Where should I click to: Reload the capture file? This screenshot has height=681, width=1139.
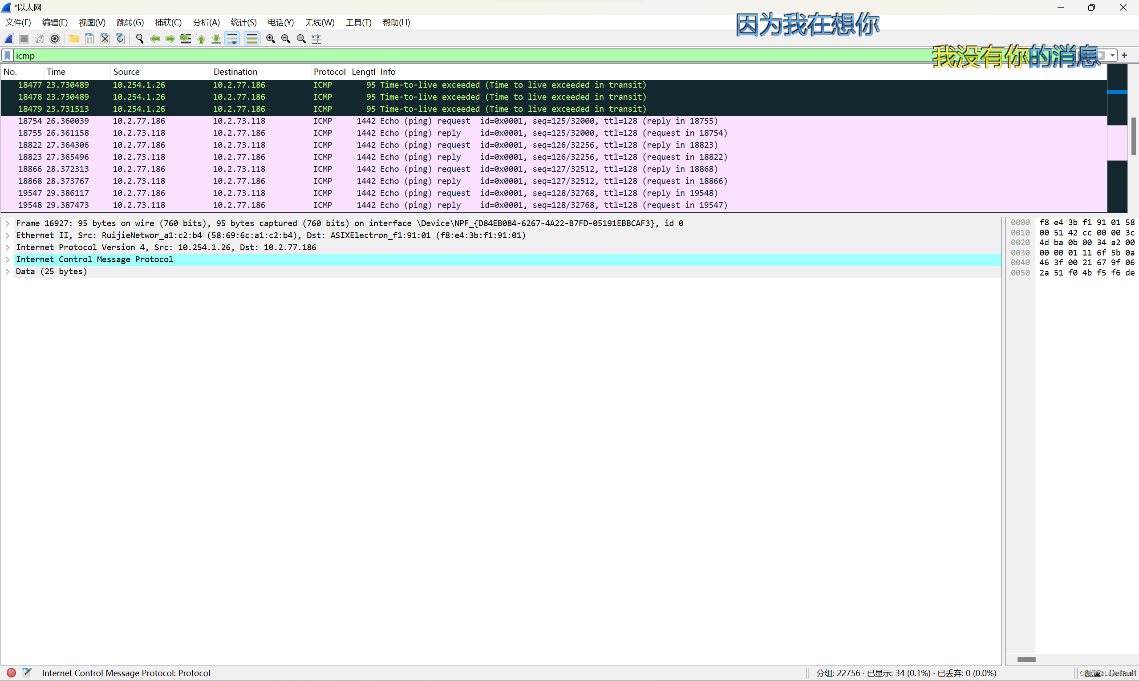120,39
